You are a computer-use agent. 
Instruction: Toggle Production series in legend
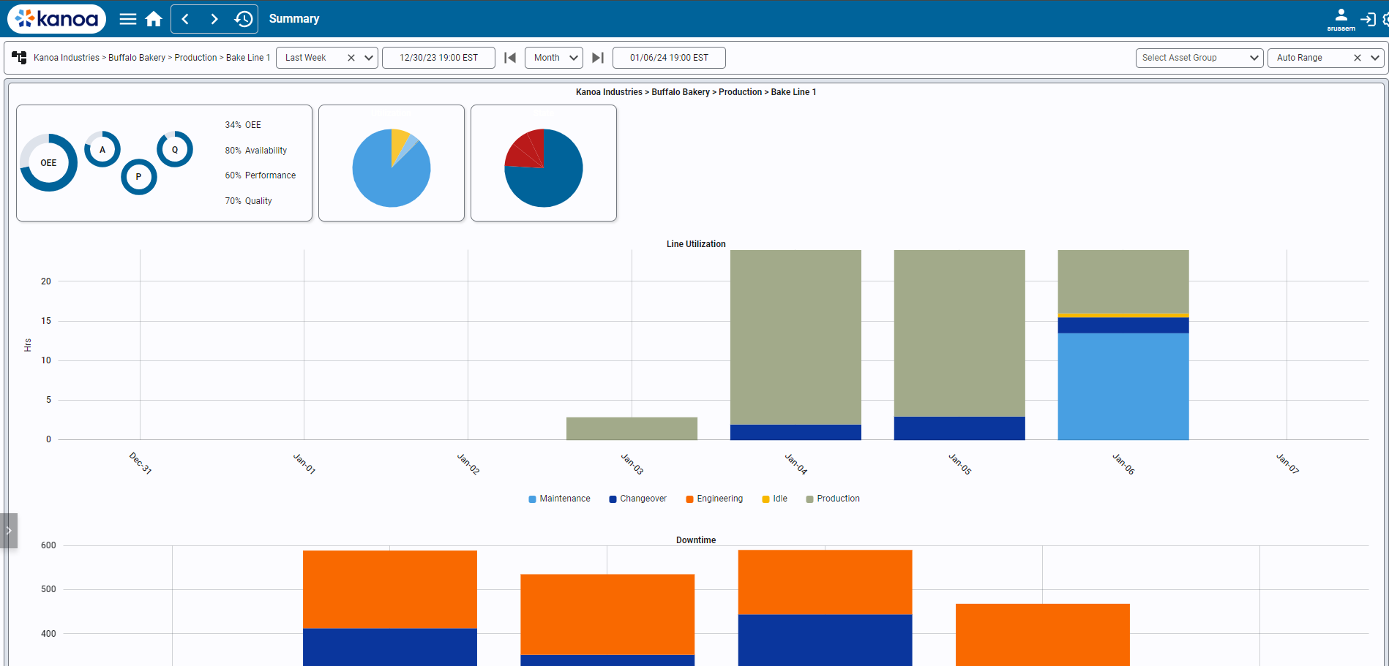click(833, 499)
